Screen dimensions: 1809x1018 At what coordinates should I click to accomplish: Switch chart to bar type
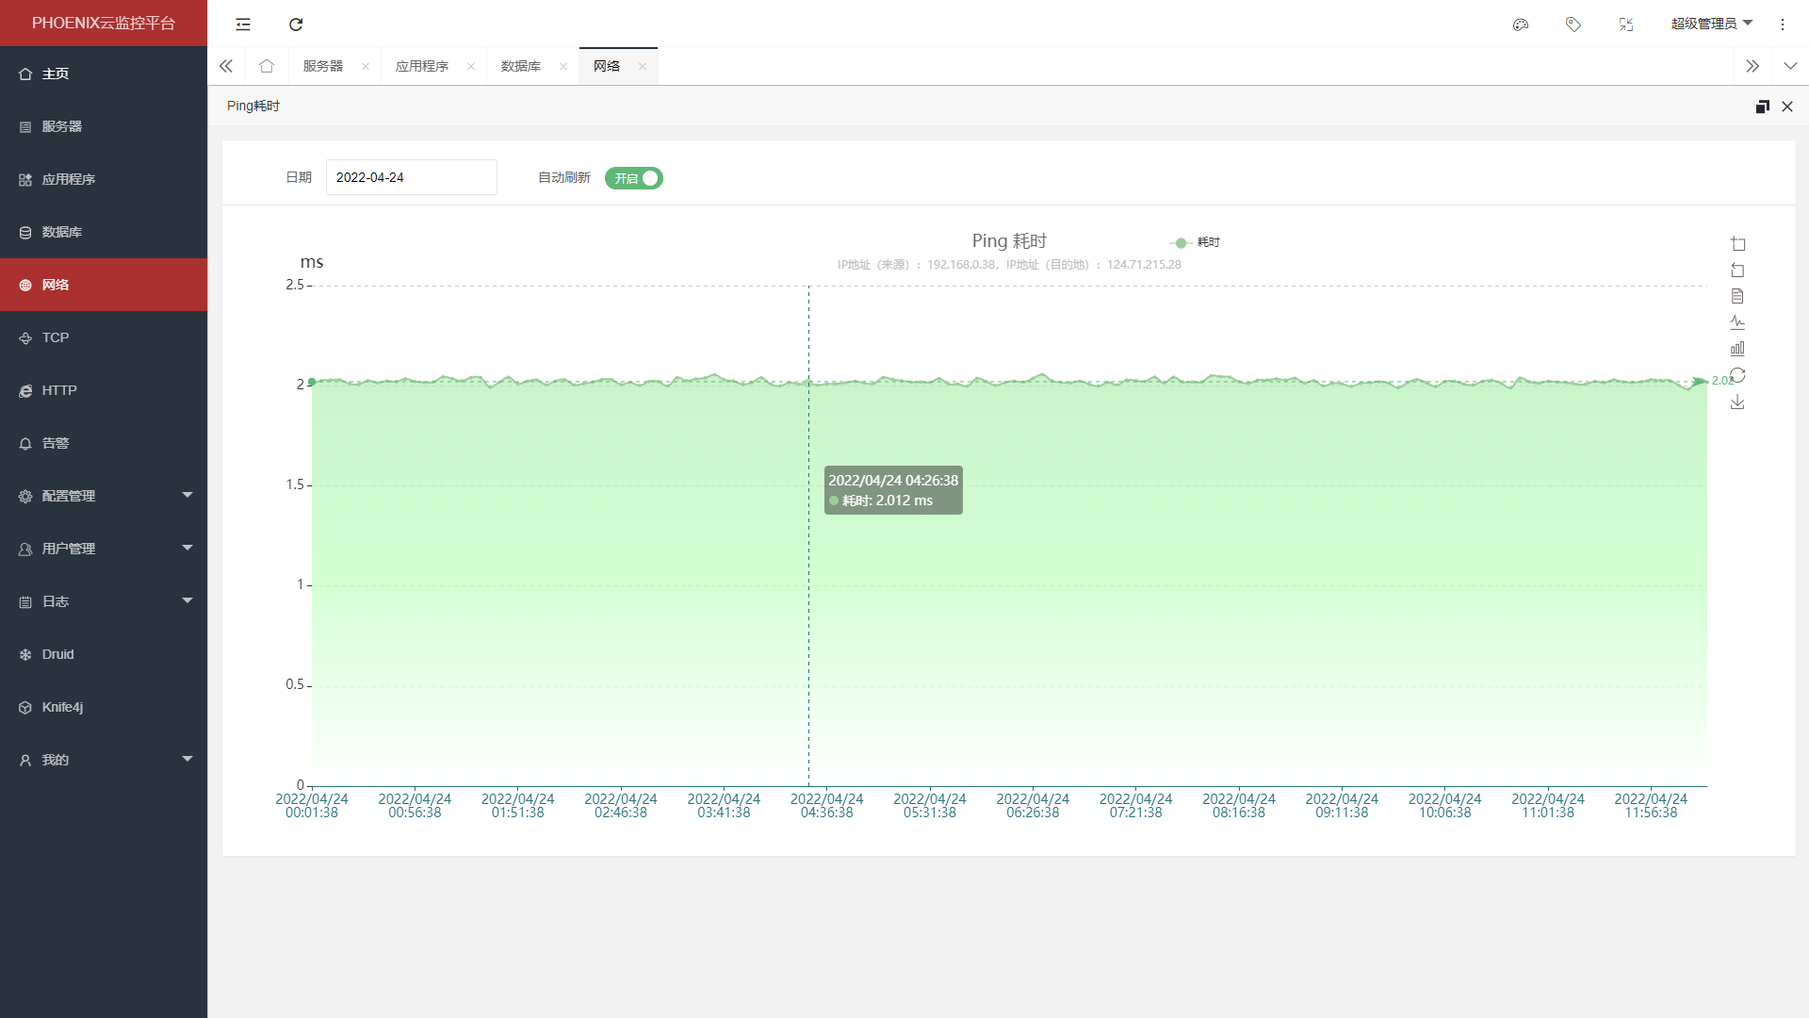[1738, 349]
